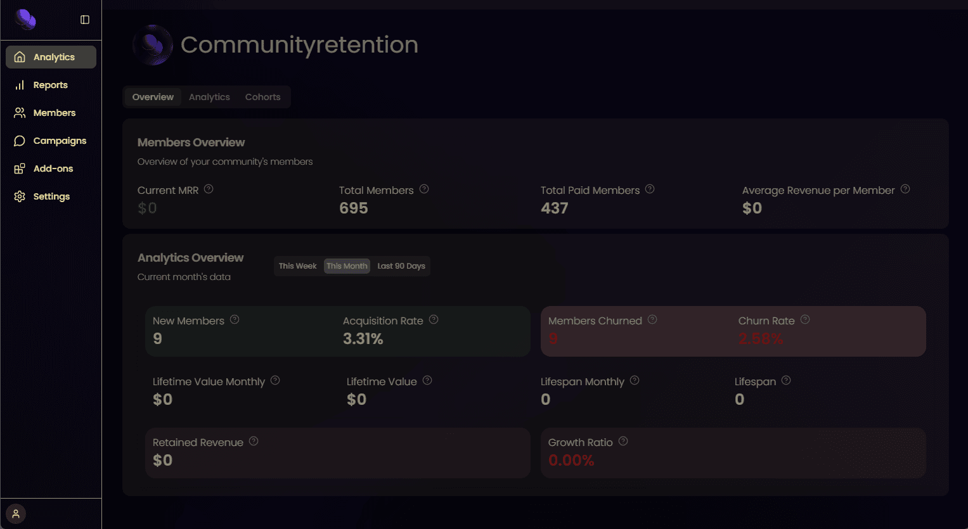Click help icon next to Total Paid Members
This screenshot has width=968, height=529.
pyautogui.click(x=650, y=189)
